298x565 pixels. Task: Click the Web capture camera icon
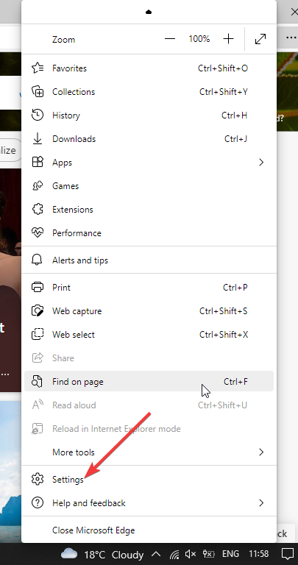(38, 310)
